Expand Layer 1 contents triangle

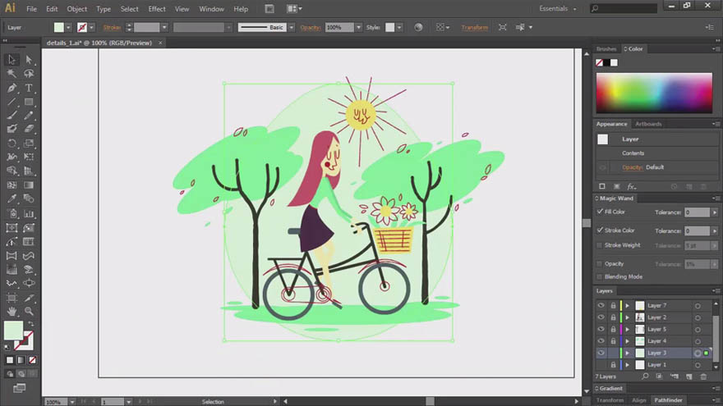627,365
